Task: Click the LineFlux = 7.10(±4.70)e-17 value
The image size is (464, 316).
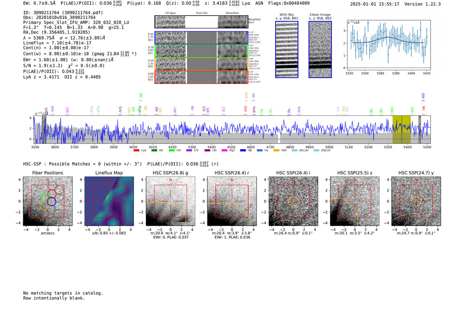Action: (x=57, y=43)
